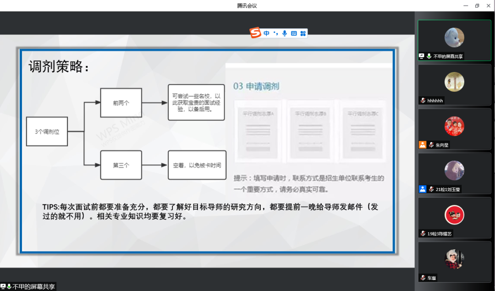Image resolution: width=495 pixels, height=291 pixels.
Task: Click the 可尝试一些名校 flowchart box
Action: [x=196, y=102]
